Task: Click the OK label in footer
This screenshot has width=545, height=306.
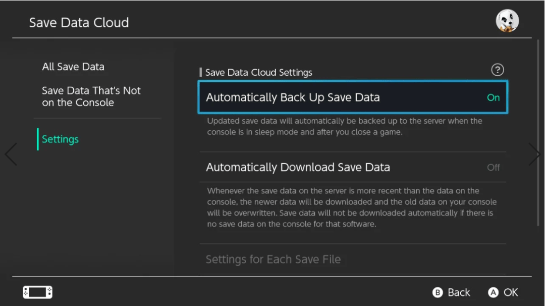Action: pos(511,293)
